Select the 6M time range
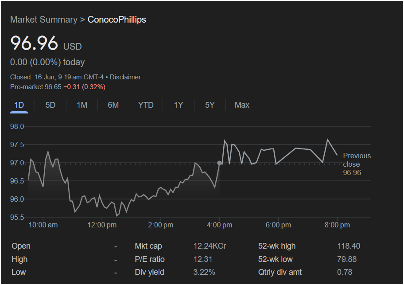 point(113,105)
